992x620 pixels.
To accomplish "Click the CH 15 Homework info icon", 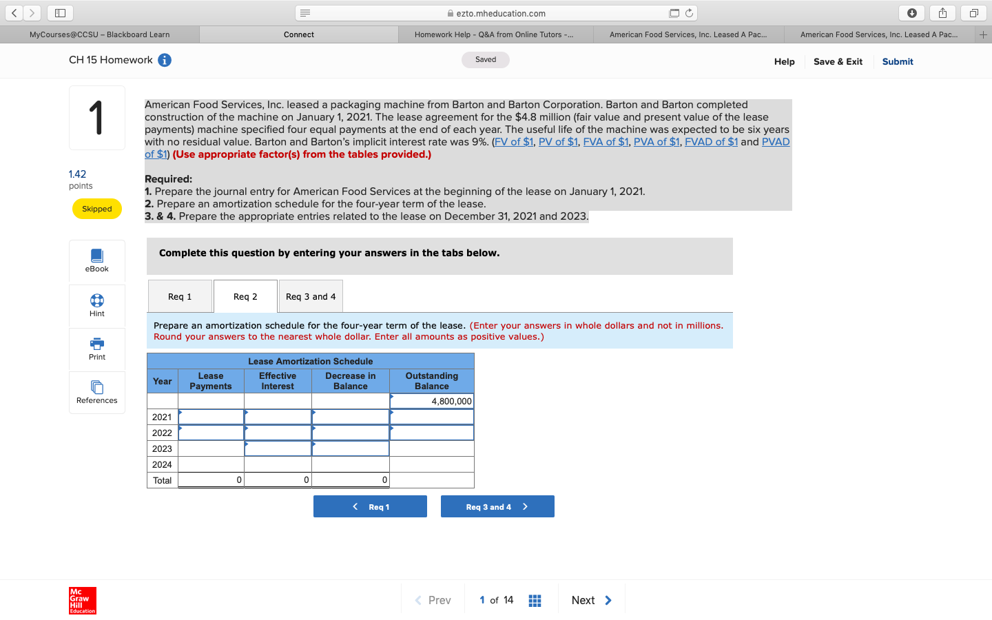I will coord(165,60).
